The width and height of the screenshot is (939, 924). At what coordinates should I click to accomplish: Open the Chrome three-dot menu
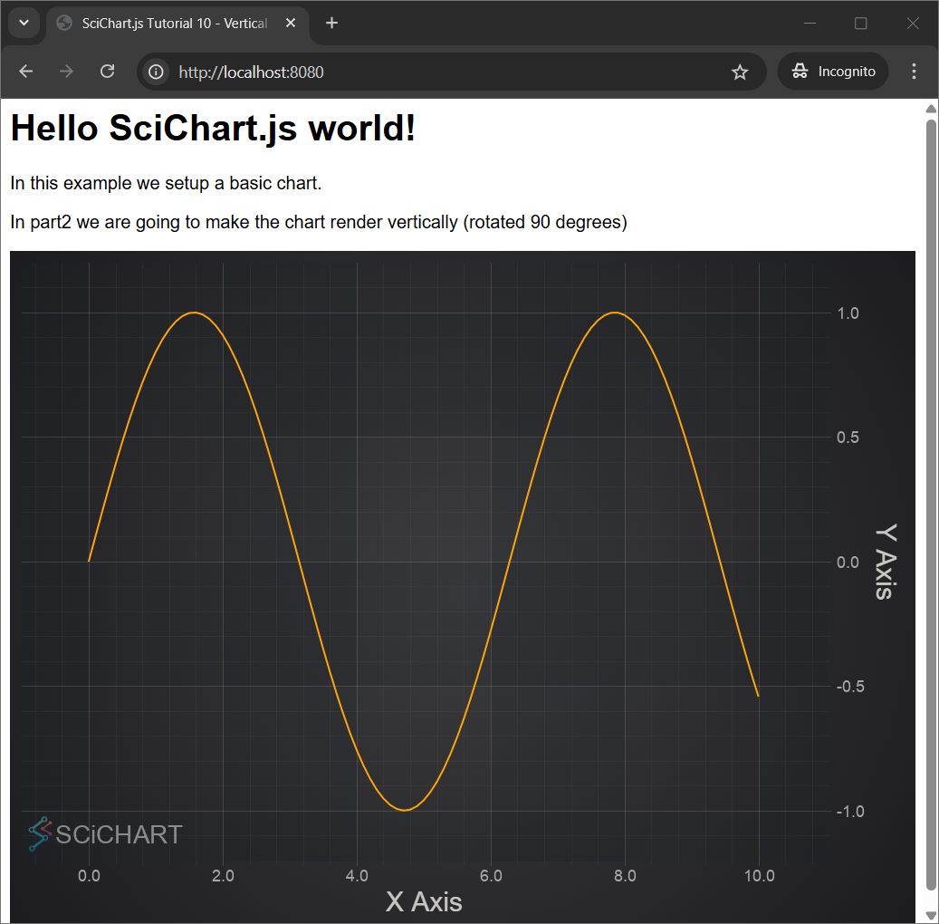914,72
